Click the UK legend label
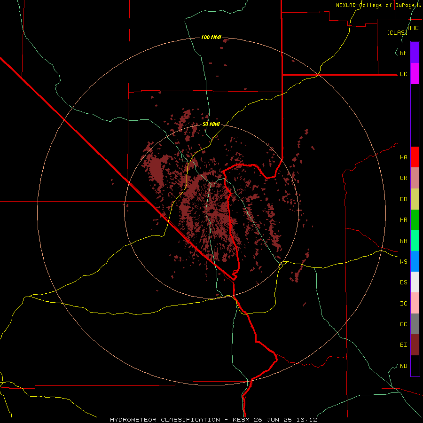The width and height of the screenshot is (423, 423). click(403, 74)
